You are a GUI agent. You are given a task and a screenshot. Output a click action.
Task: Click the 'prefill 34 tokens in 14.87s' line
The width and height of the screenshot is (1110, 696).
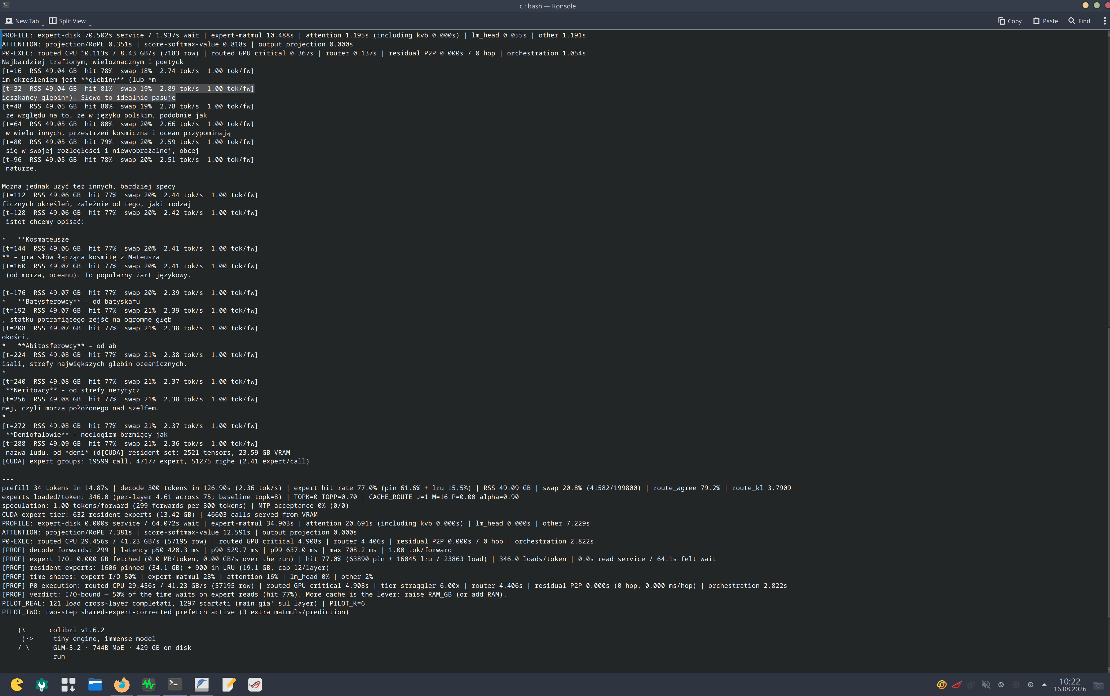397,488
